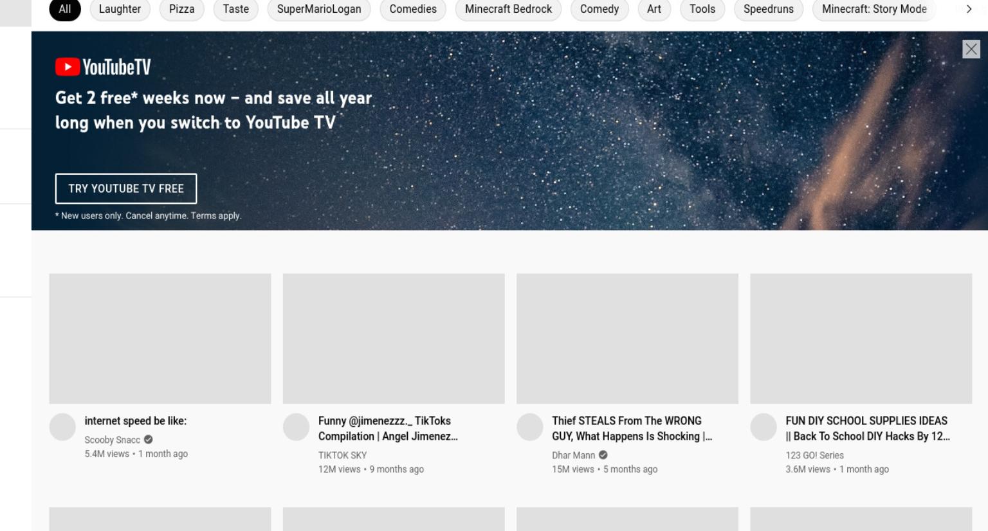Select the SuperMarioLogan filter chip
988x531 pixels.
319,9
